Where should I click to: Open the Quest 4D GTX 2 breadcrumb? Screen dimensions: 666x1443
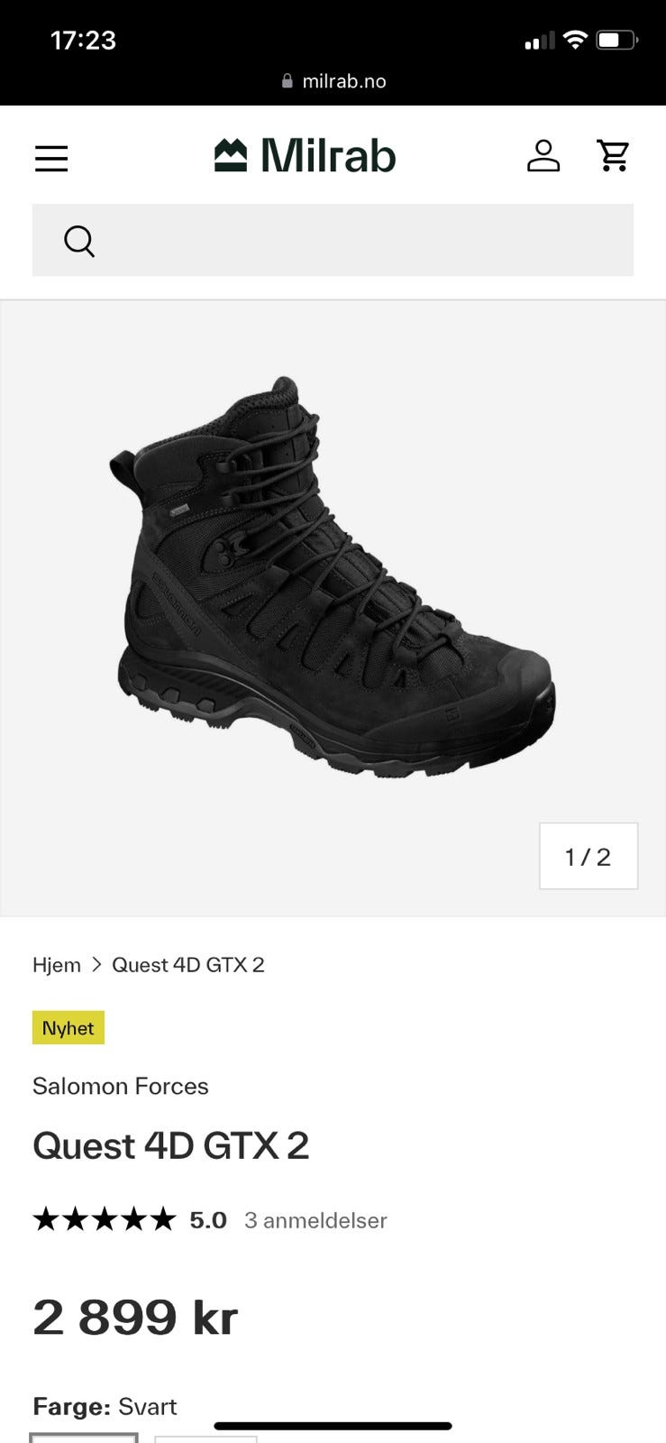tap(188, 965)
